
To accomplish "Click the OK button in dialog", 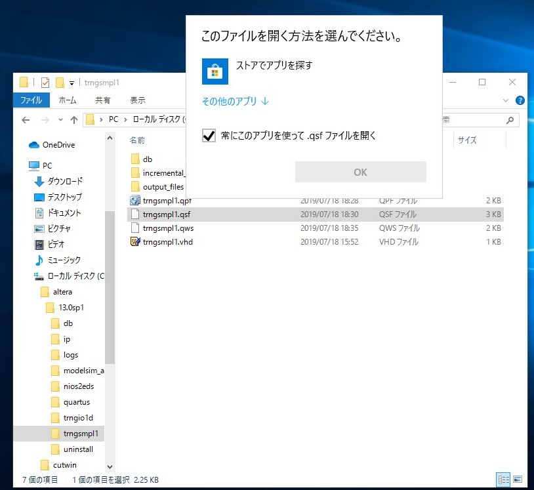I will pos(360,172).
